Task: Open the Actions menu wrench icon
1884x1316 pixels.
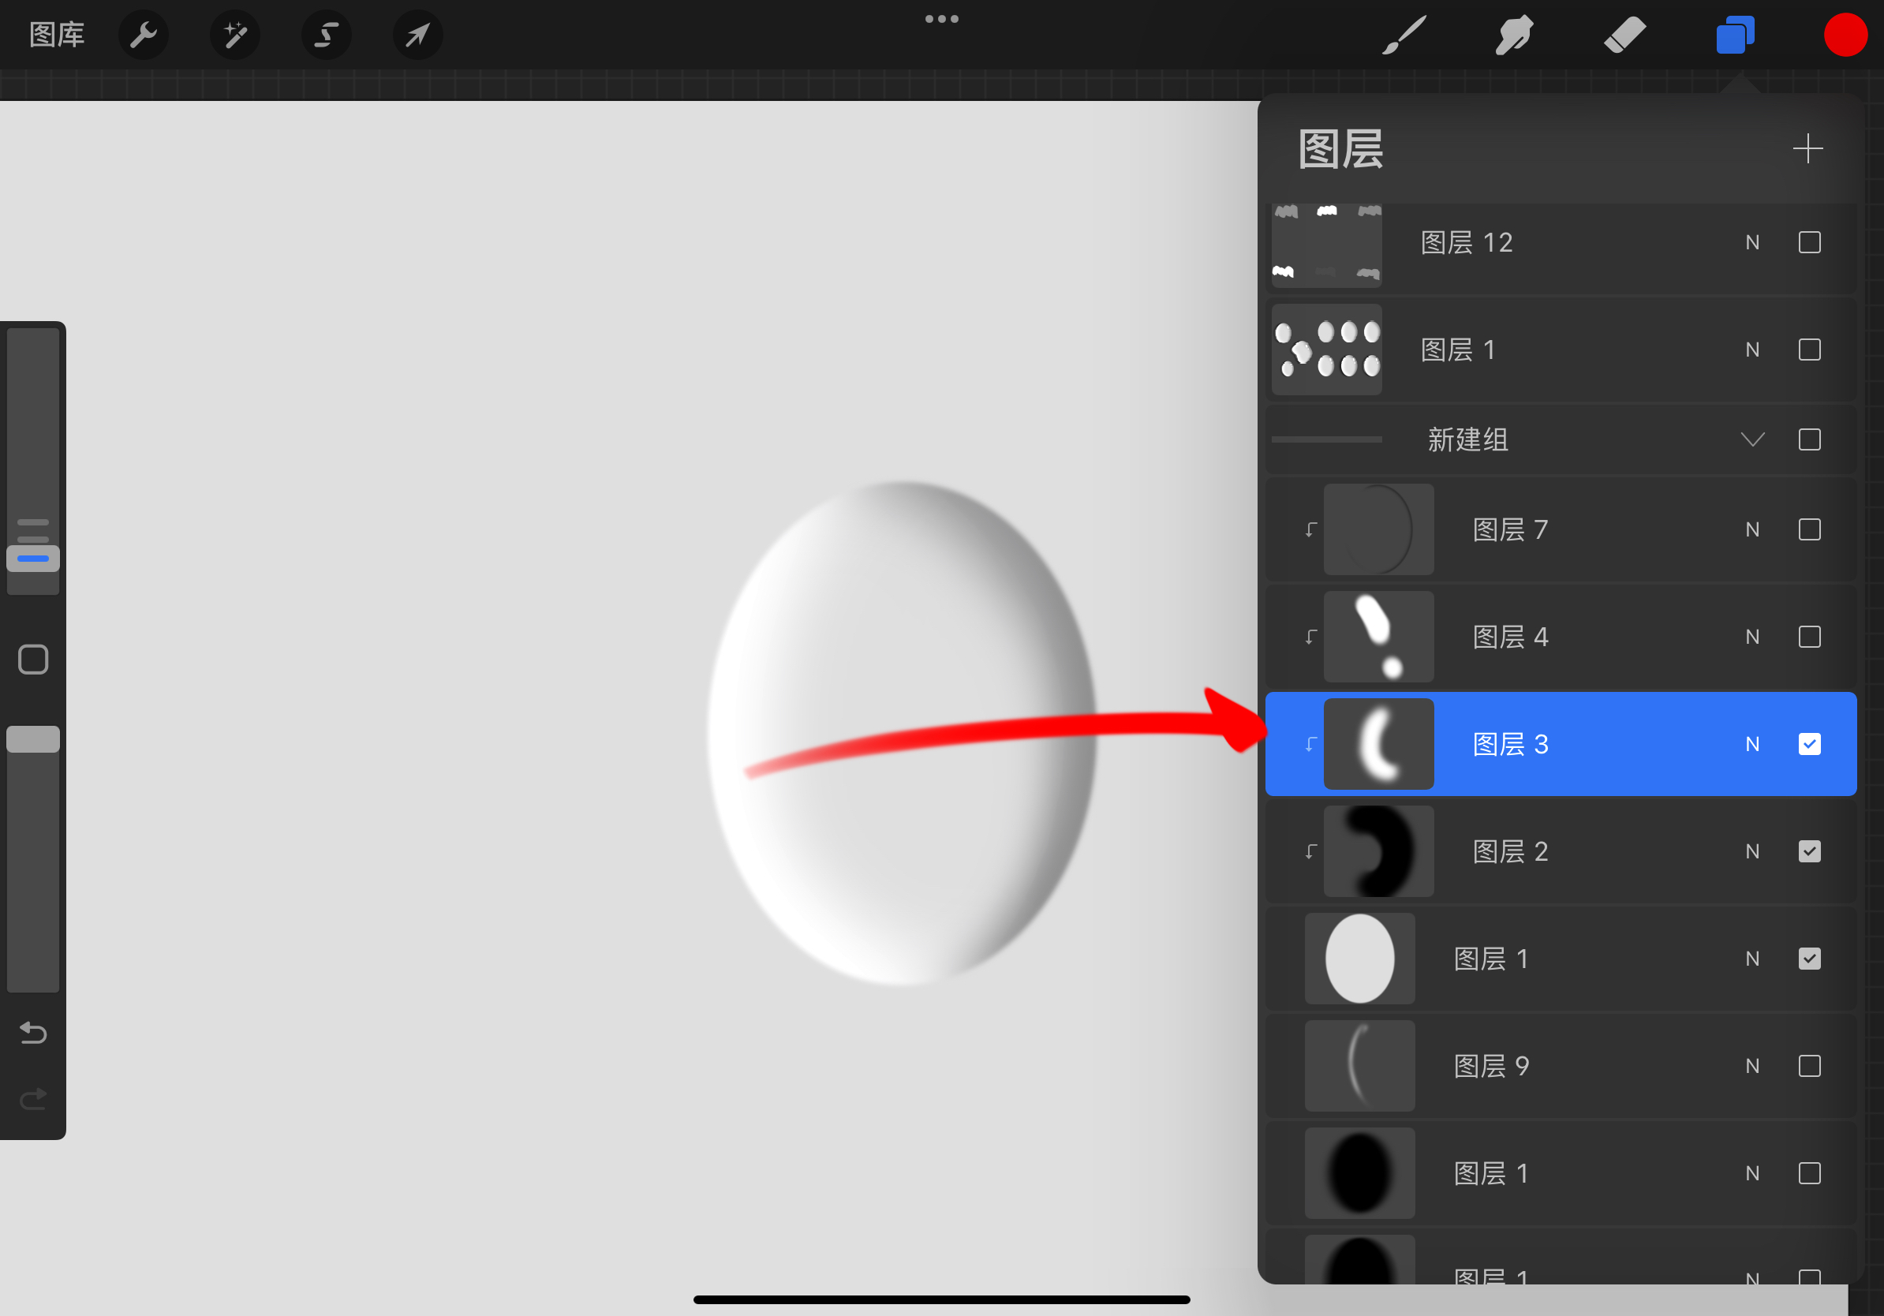Action: pos(144,35)
